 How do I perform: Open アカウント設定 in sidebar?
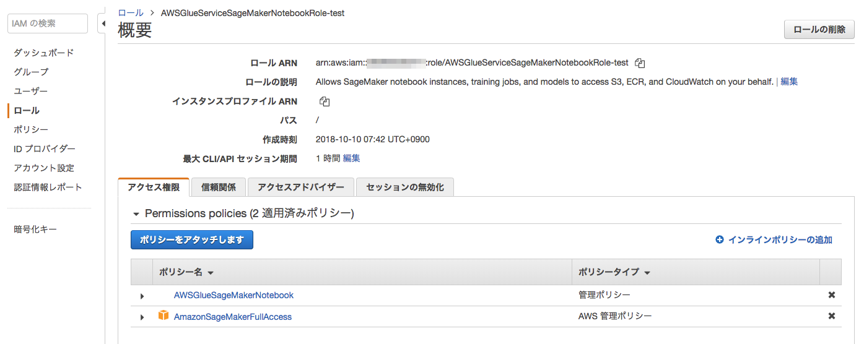click(44, 168)
